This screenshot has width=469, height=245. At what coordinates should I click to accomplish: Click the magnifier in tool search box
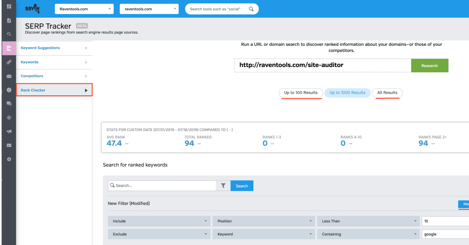(x=251, y=9)
